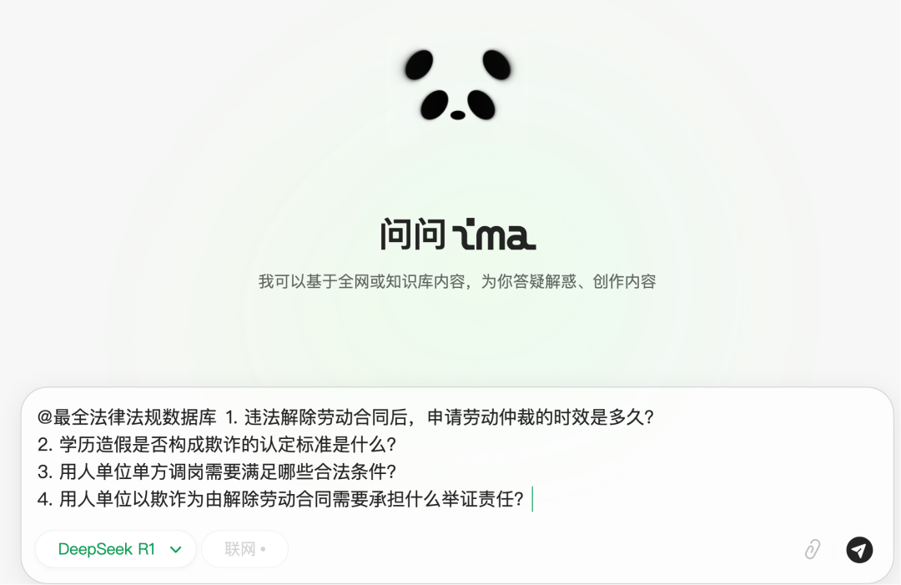Click the panda's right eye patch
Image resolution: width=901 pixels, height=585 pixels.
[481, 104]
